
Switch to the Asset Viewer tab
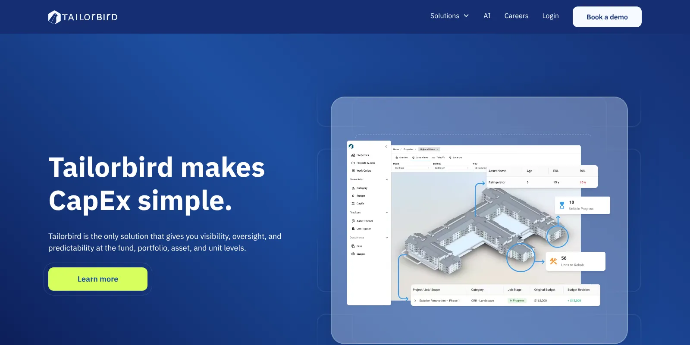coord(420,158)
